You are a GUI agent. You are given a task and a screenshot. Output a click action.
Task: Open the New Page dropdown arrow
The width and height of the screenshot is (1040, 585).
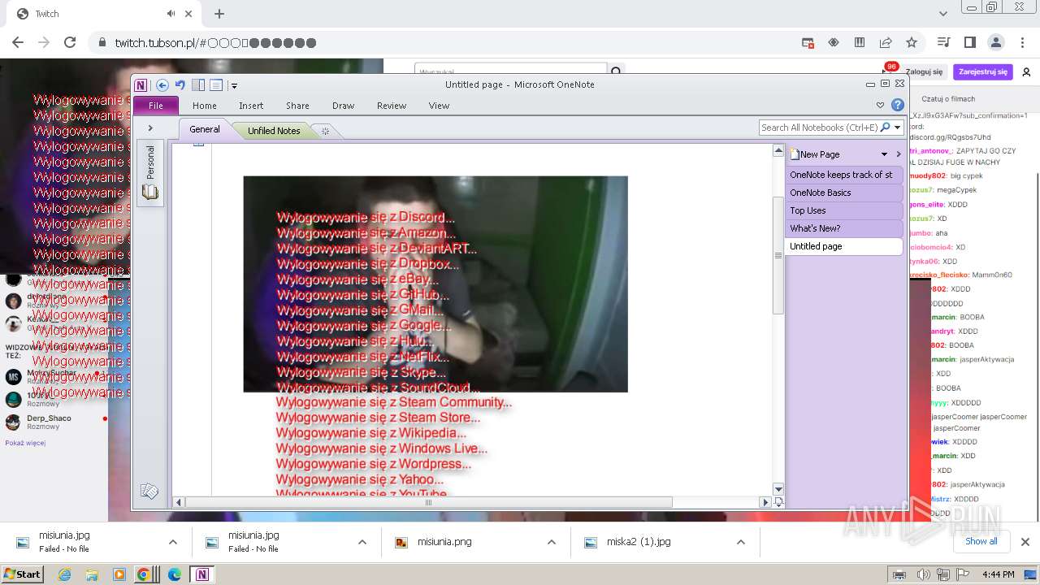pyautogui.click(x=885, y=154)
